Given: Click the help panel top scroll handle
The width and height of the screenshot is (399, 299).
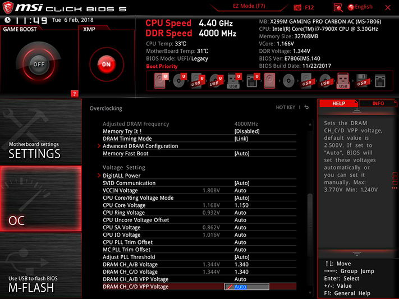Looking at the screenshot, I should click(x=357, y=111).
